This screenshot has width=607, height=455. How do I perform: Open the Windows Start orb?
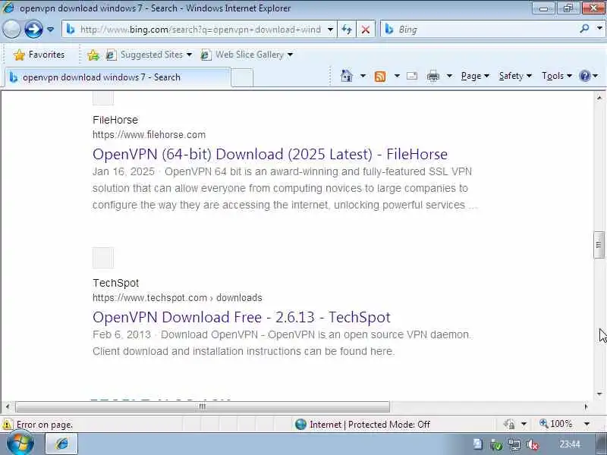(20, 444)
